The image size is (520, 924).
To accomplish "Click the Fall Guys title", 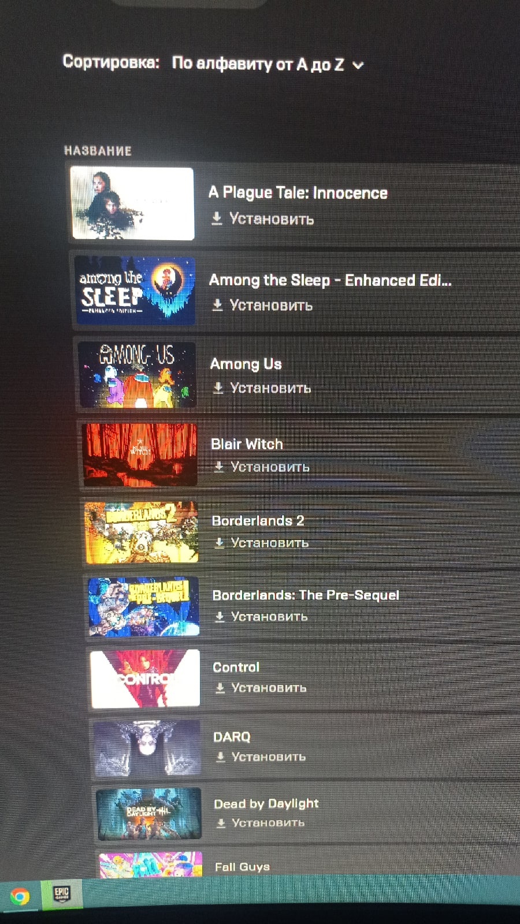I will click(x=242, y=867).
